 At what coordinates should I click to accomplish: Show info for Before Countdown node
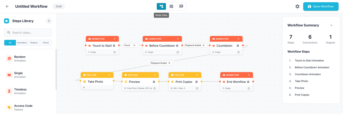pyautogui.click(x=178, y=52)
